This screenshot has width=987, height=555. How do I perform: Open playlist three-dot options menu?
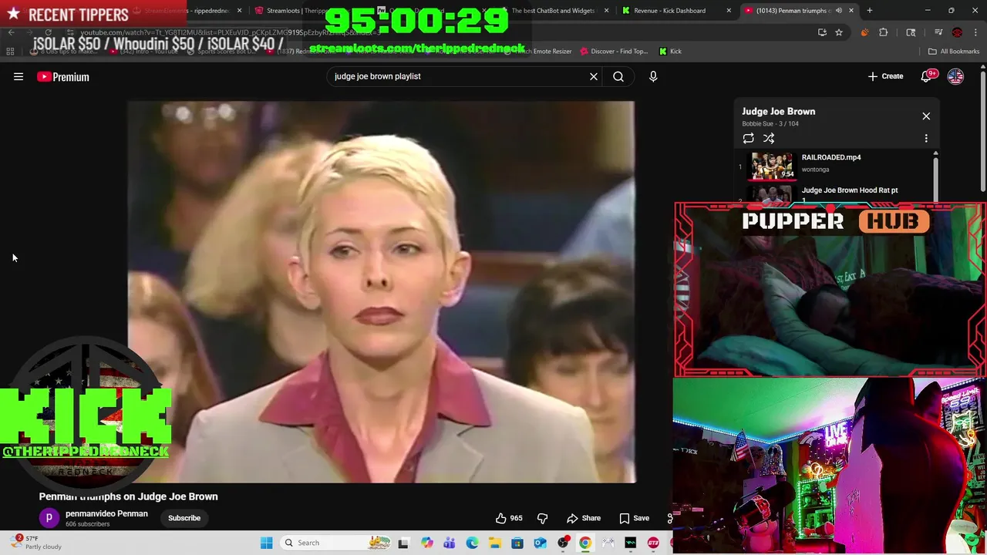tap(926, 138)
